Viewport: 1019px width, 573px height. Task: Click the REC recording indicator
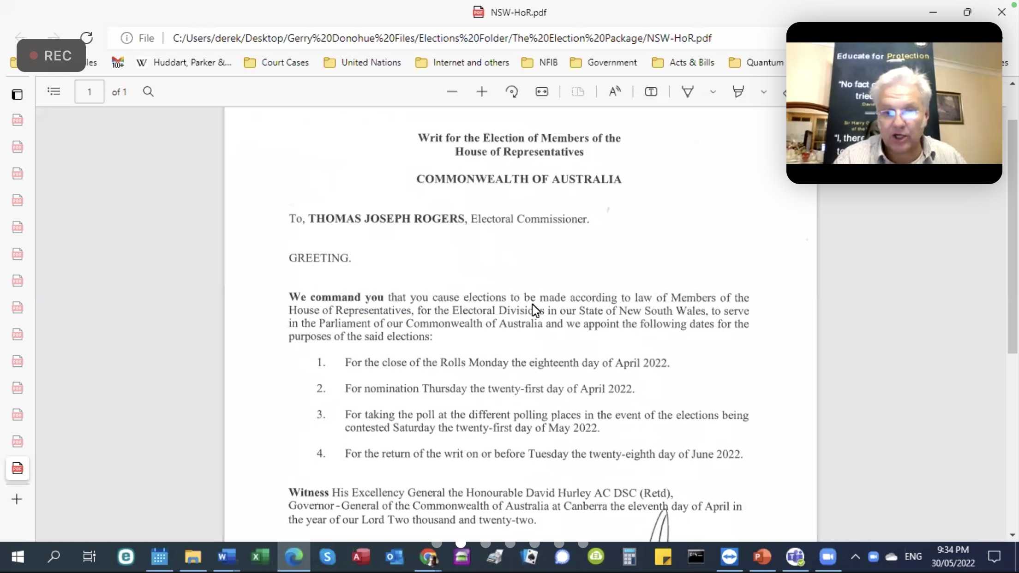point(51,55)
